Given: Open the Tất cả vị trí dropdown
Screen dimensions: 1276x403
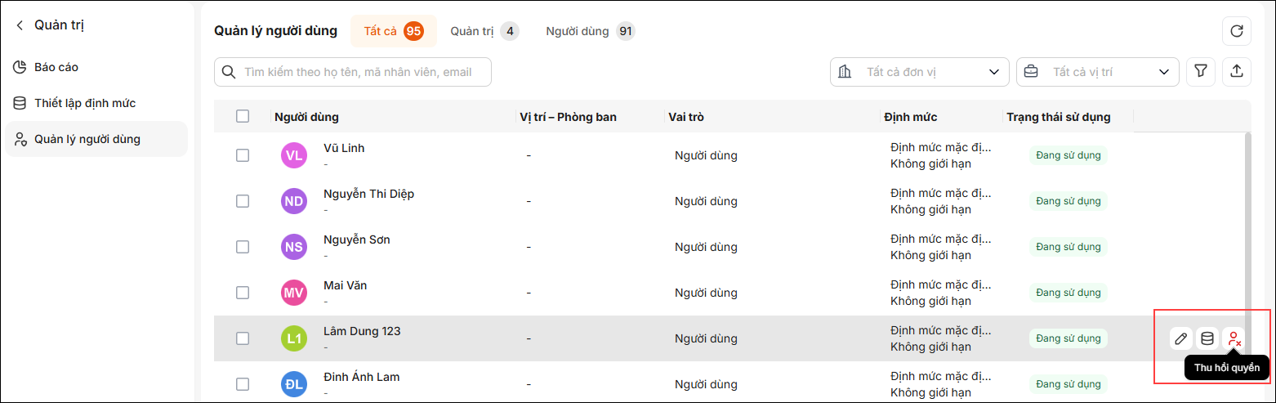Looking at the screenshot, I should click(1098, 72).
